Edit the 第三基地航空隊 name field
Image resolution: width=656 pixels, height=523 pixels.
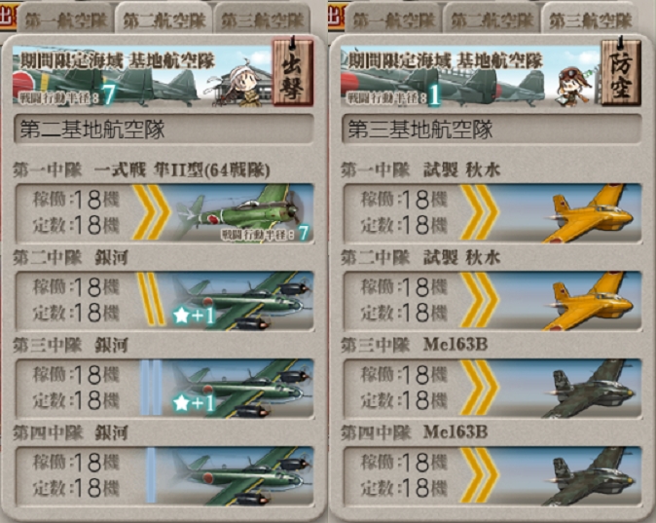(492, 129)
